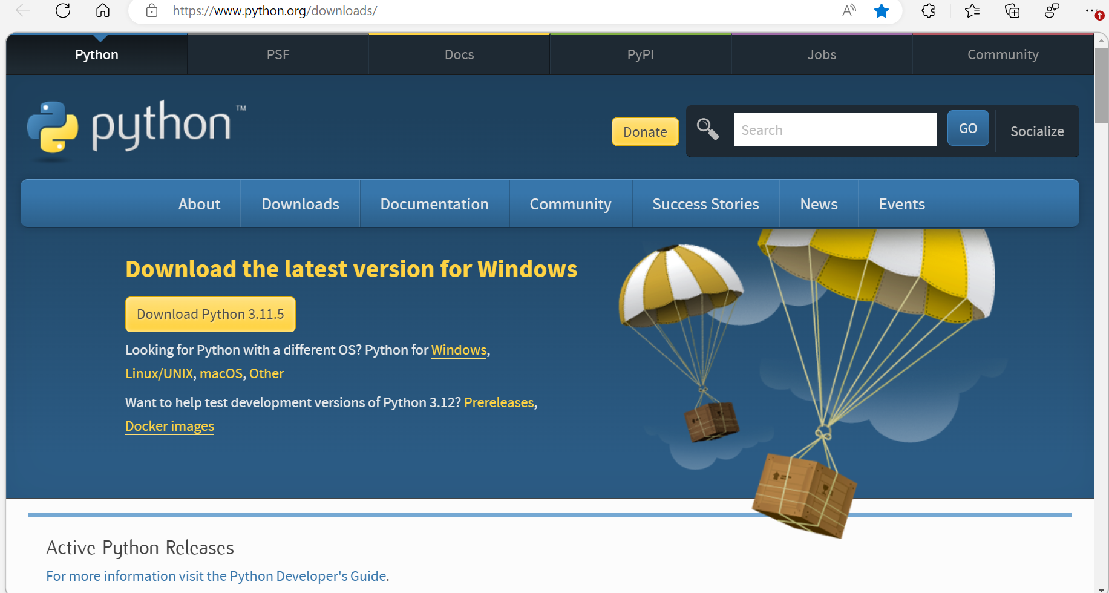This screenshot has height=593, width=1109.
Task: Open the Downloads navigation menu
Action: 300,204
